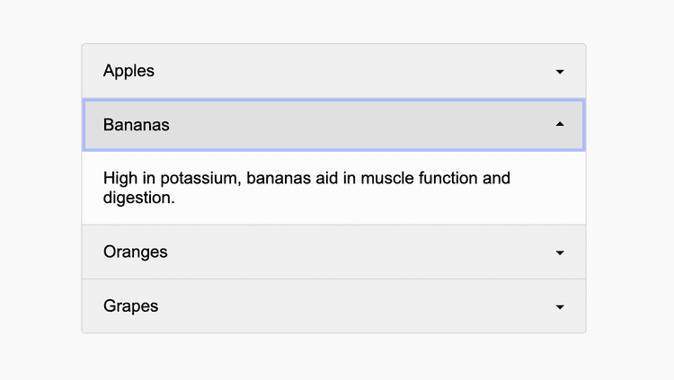Select the Grapes header label text
The height and width of the screenshot is (380, 674).
(x=130, y=306)
